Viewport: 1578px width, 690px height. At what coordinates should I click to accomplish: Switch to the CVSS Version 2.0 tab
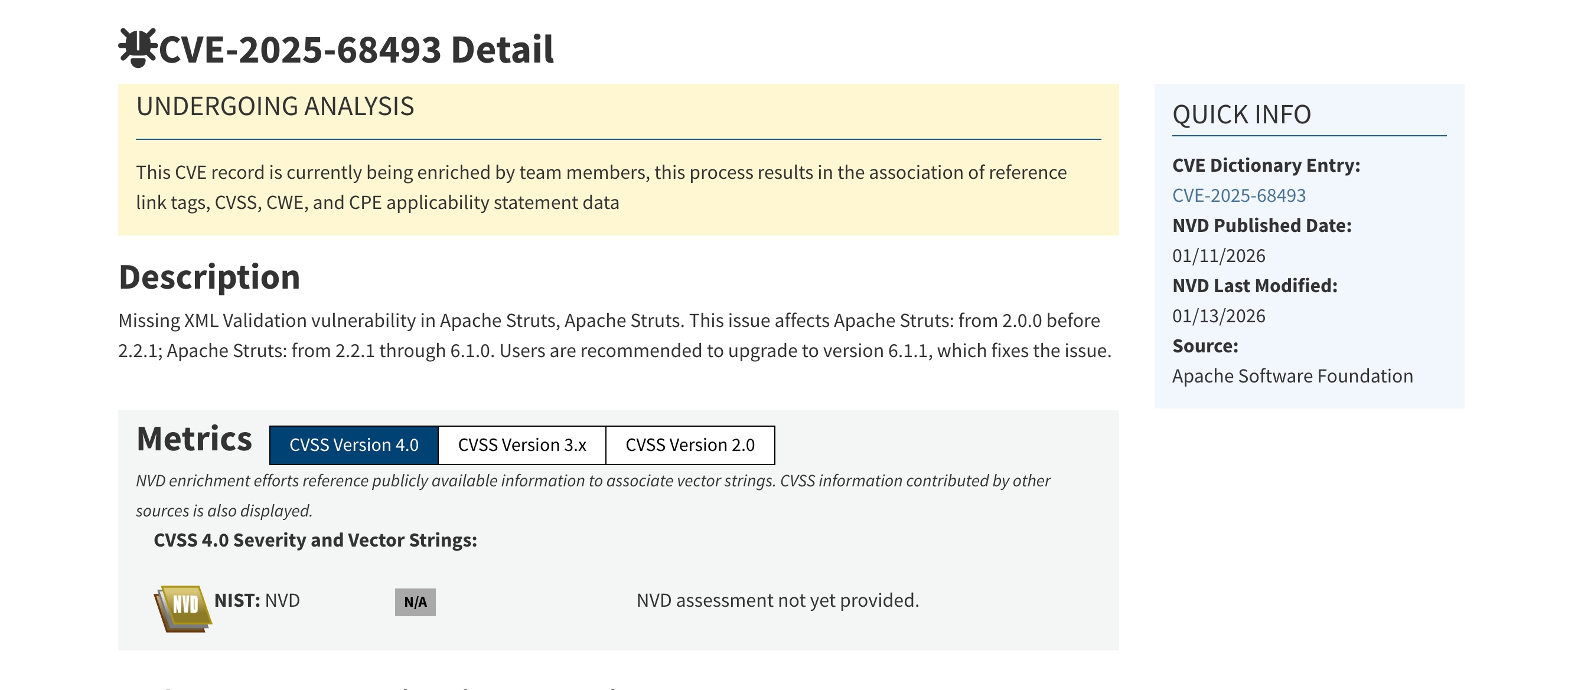tap(690, 445)
